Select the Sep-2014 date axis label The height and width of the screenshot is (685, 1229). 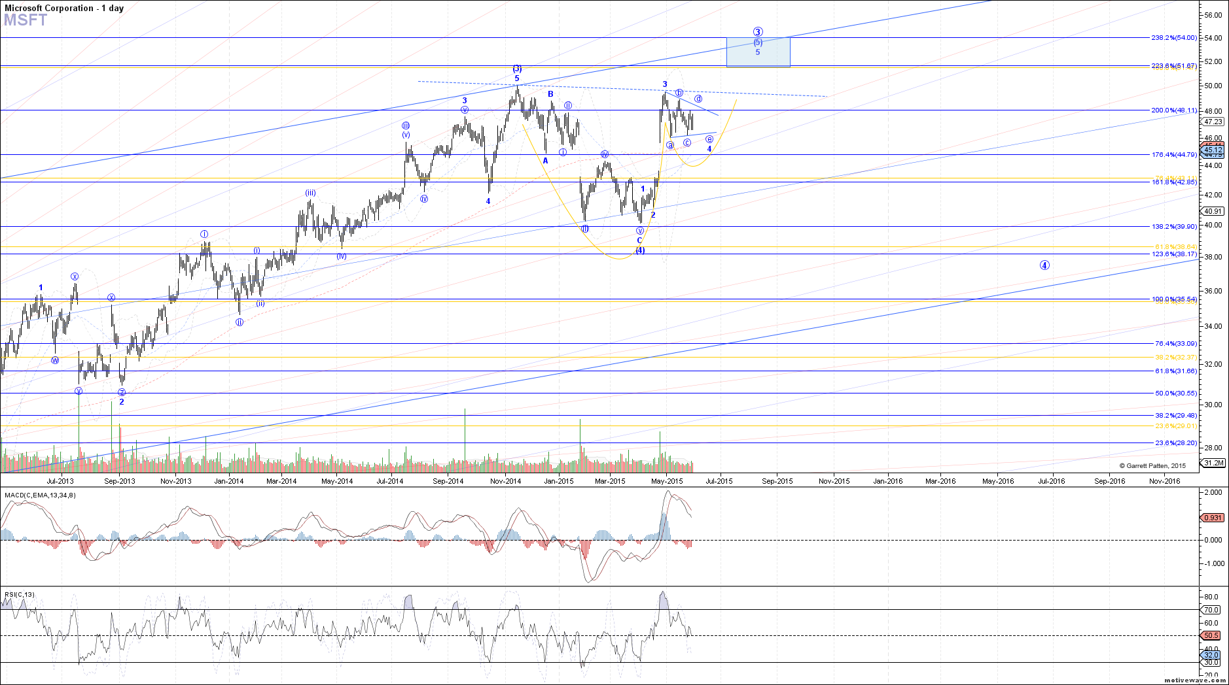[448, 481]
